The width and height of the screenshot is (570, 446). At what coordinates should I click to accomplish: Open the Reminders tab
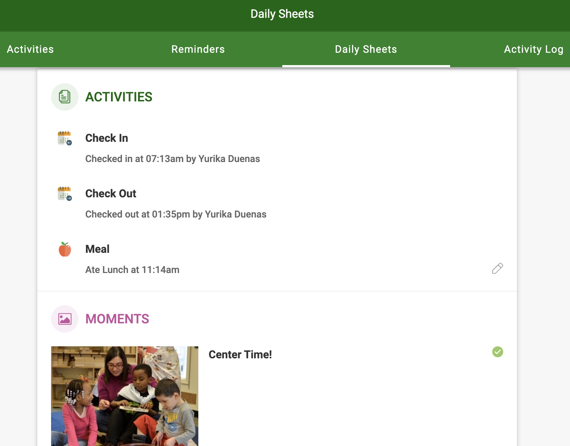click(198, 49)
